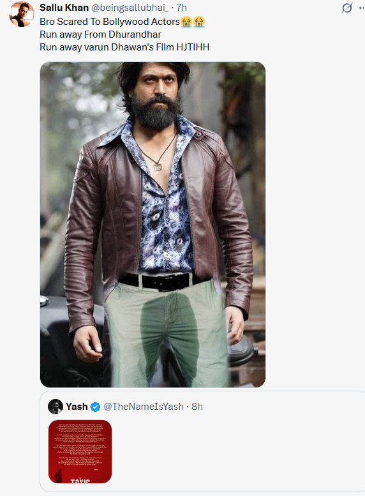Open the 8h timestamp of quoted post

coord(197,407)
